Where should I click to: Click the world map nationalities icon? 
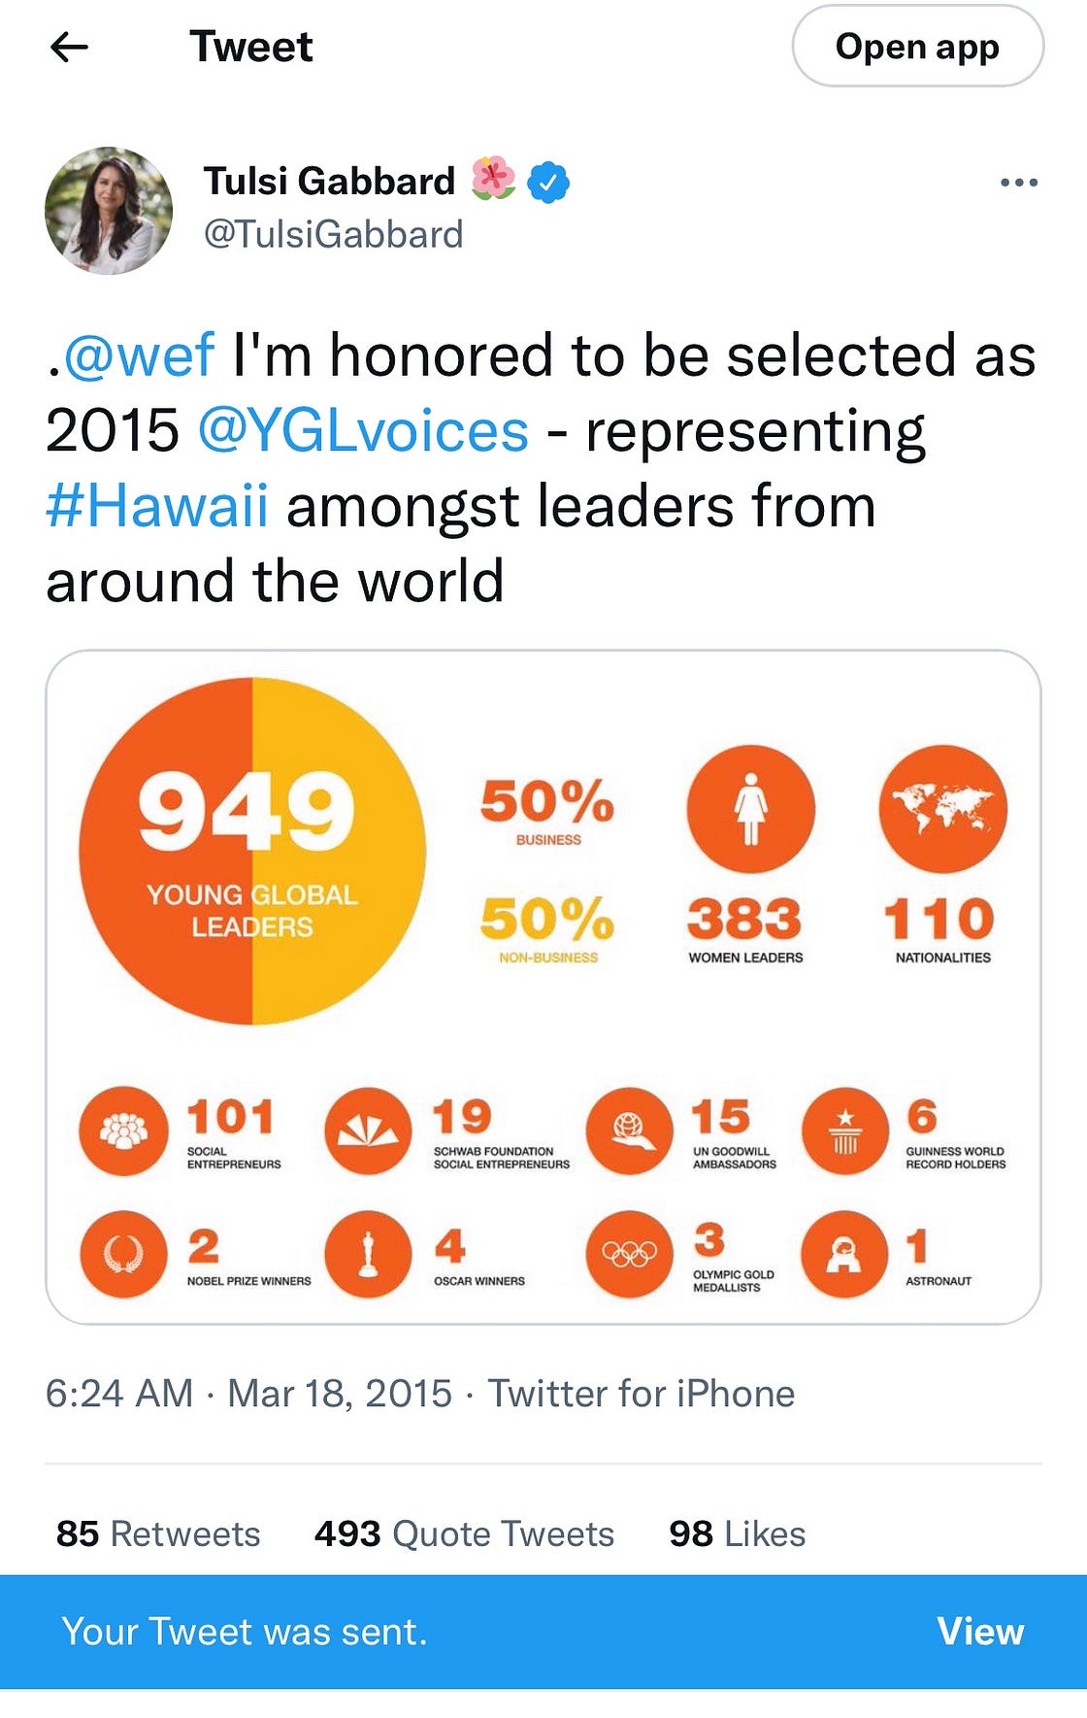(942, 809)
